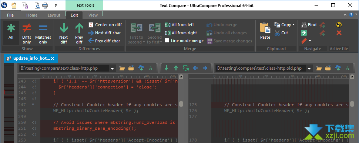Collapse the ribbon using the chevron

[x=345, y=15]
